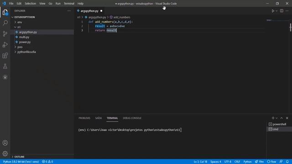Open multi.py file
The height and width of the screenshot is (164, 292).
coord(24,37)
